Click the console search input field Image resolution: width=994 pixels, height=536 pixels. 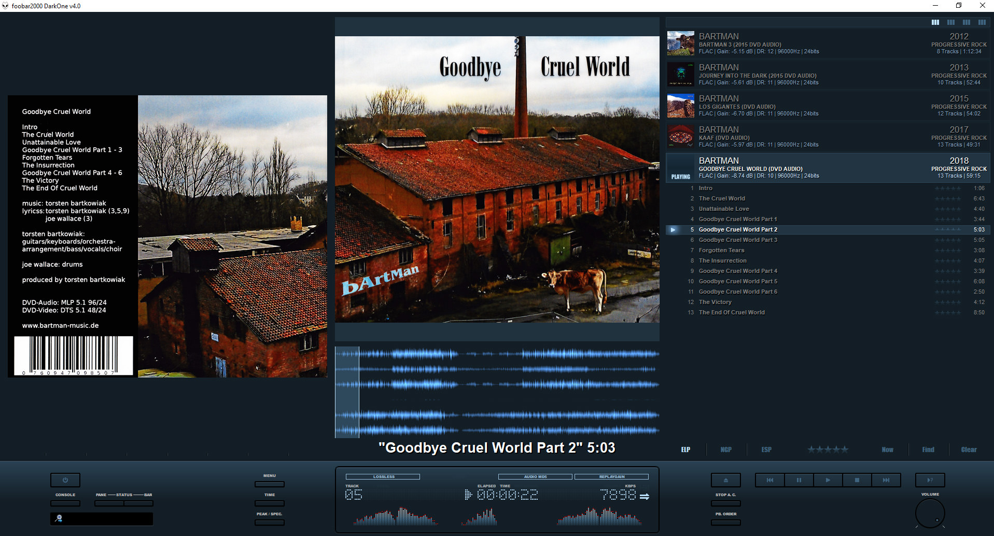102,518
